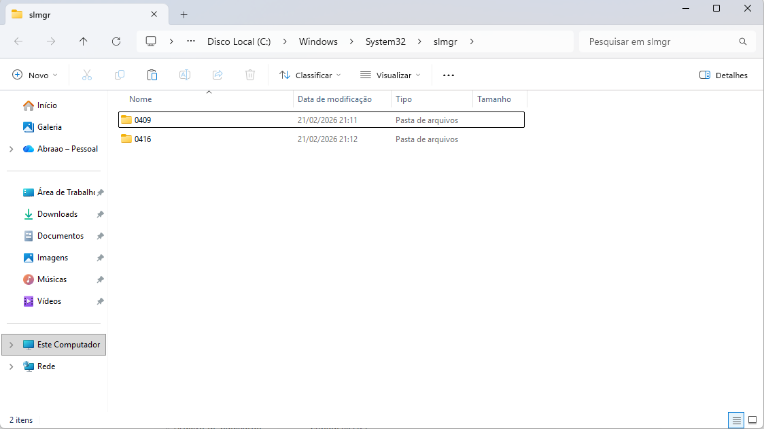Image resolution: width=764 pixels, height=429 pixels.
Task: Click the computer icon in address bar
Action: tap(151, 41)
